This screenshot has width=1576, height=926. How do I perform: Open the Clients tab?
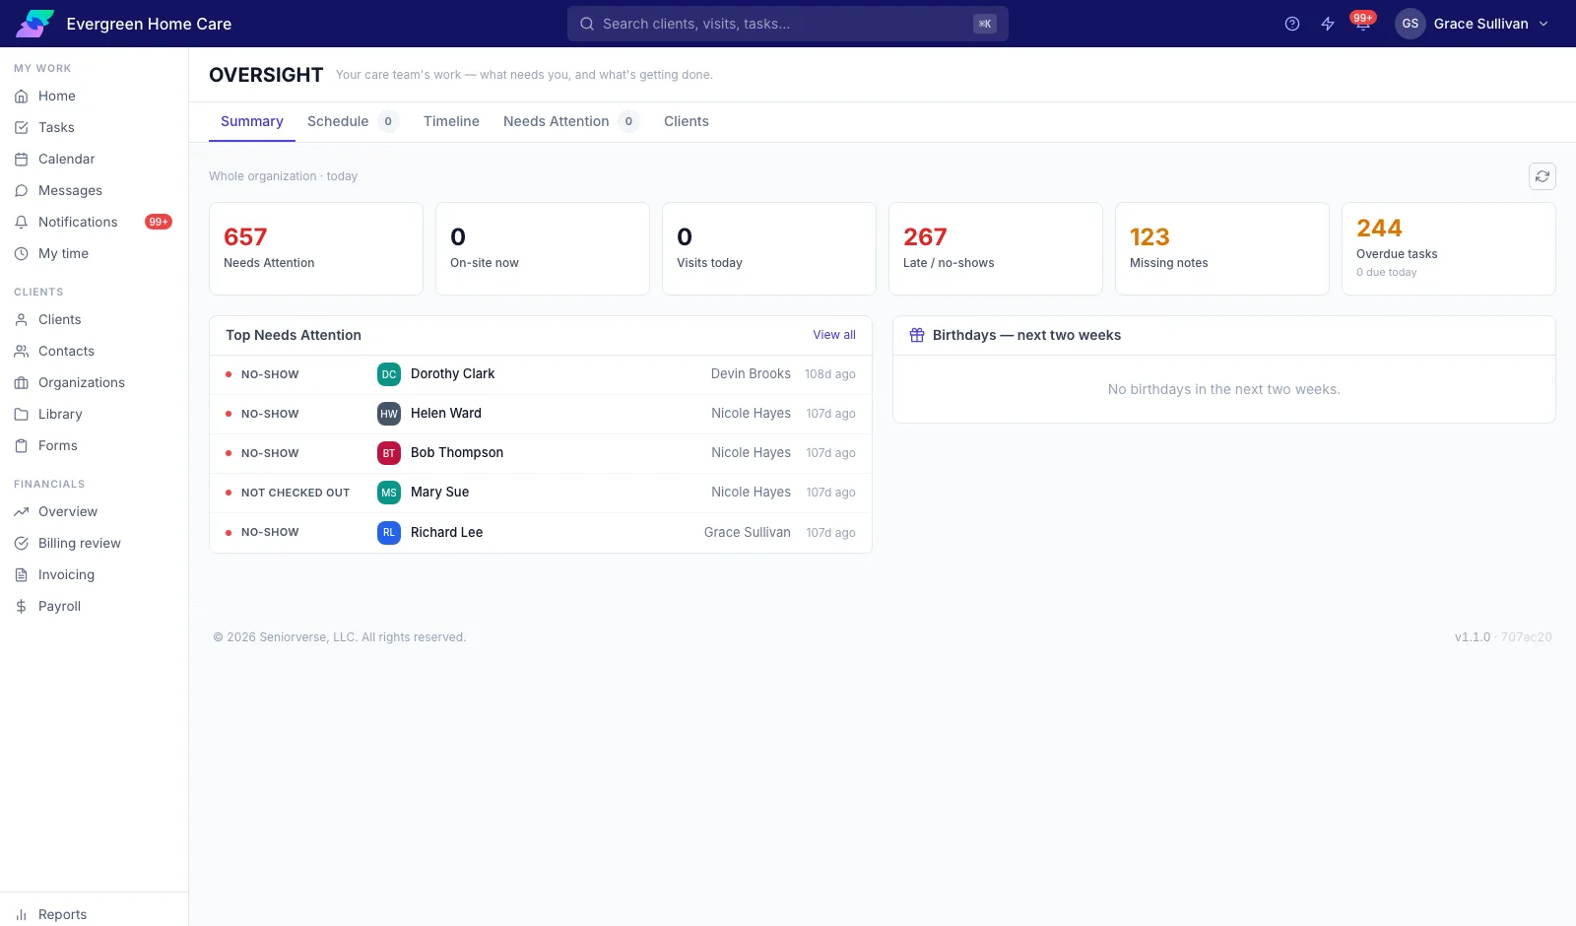pyautogui.click(x=687, y=121)
